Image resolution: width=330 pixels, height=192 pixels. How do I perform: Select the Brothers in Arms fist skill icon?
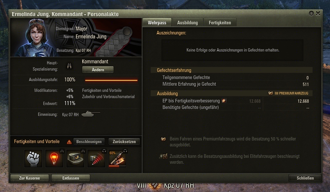point(33,159)
